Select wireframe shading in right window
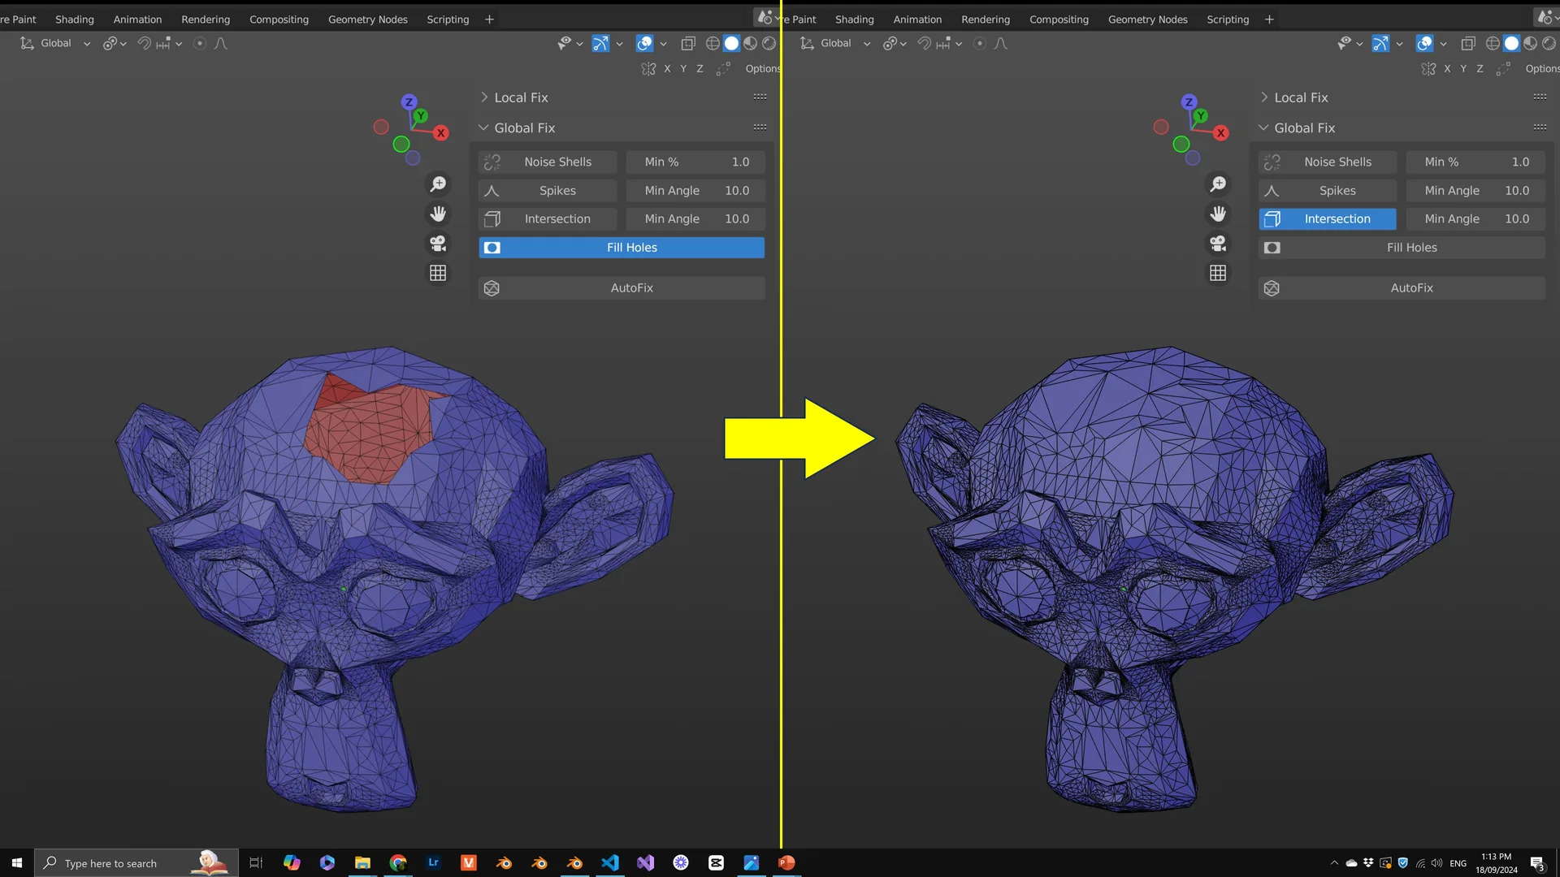The width and height of the screenshot is (1560, 877). pyautogui.click(x=1493, y=44)
